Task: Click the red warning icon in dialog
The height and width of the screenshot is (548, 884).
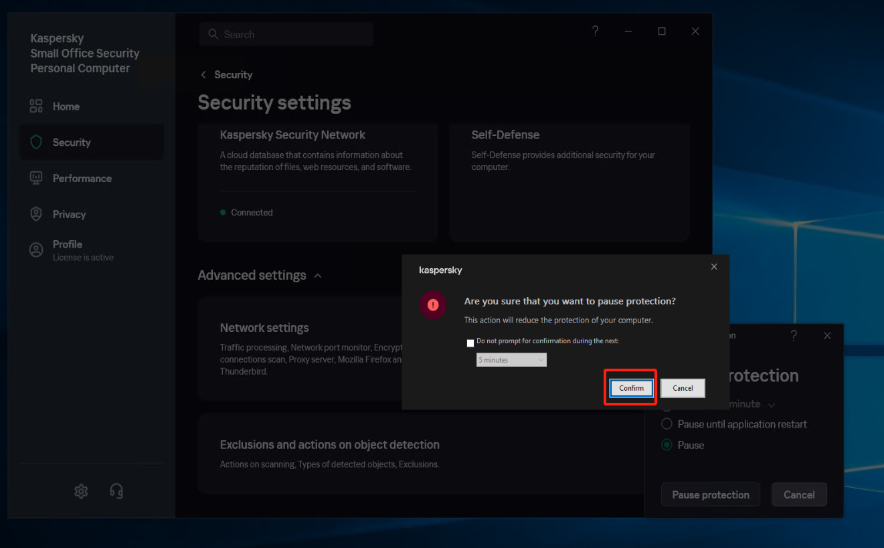Action: point(433,305)
